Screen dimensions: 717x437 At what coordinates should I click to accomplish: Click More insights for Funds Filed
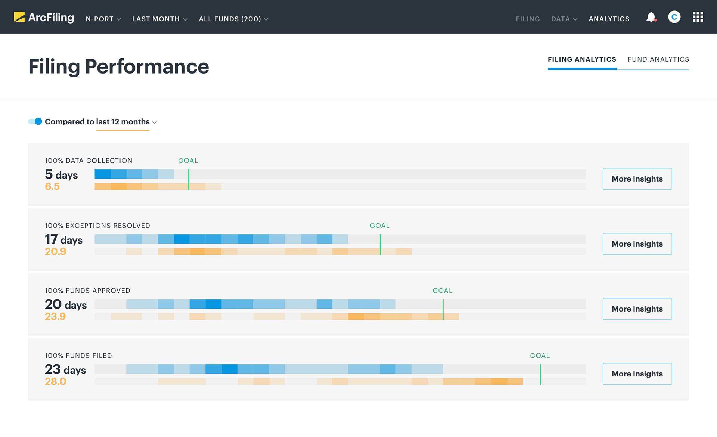coord(637,374)
